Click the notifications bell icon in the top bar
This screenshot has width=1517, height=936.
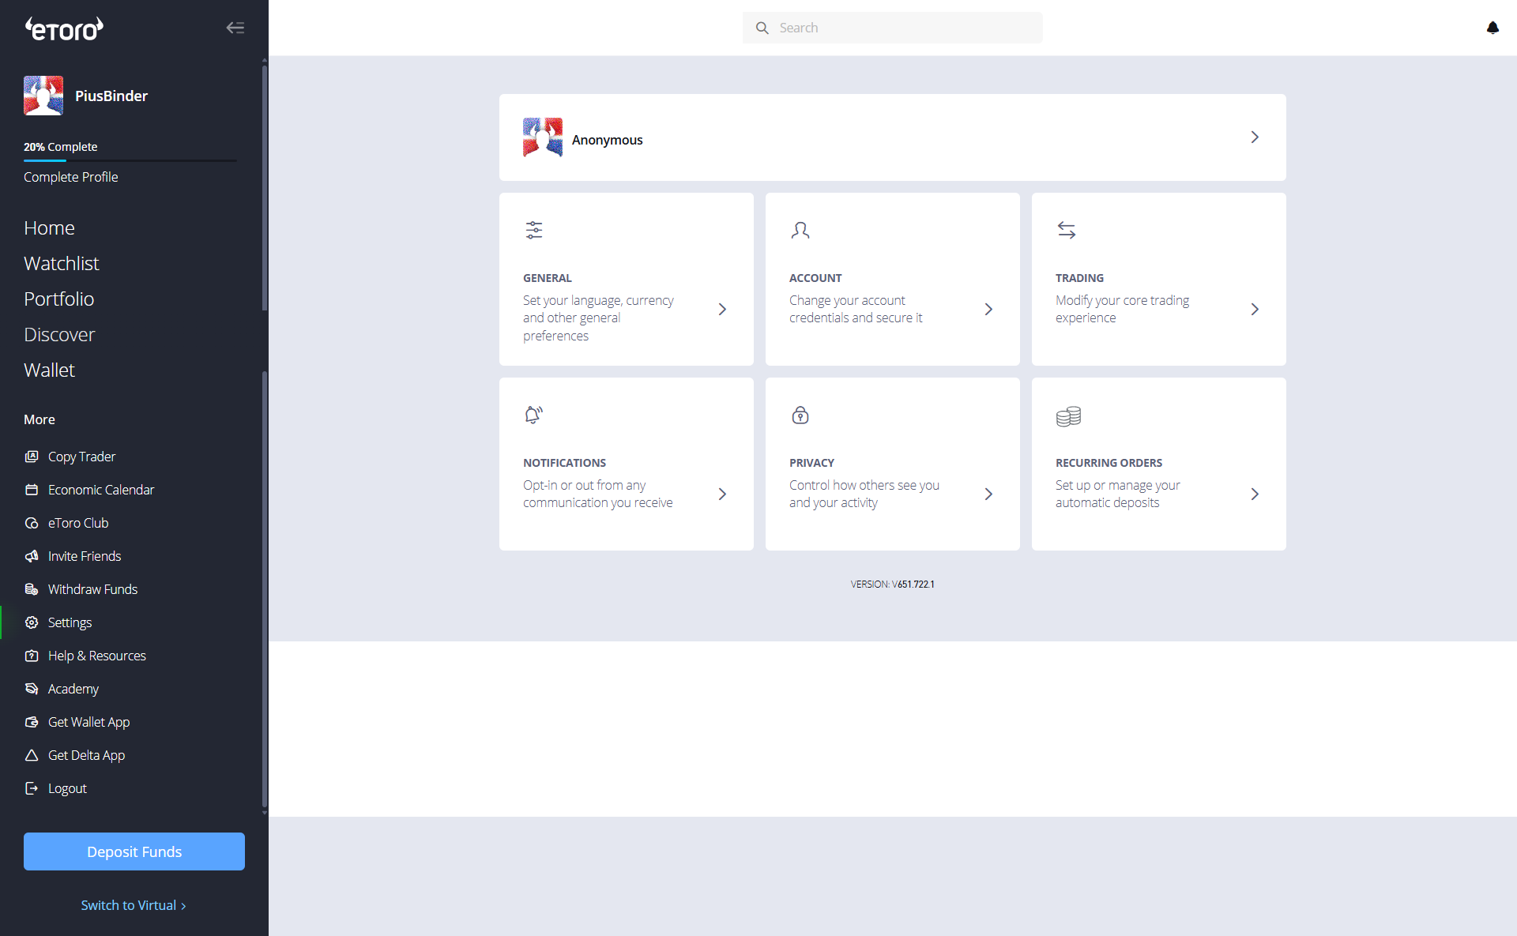click(x=1493, y=28)
